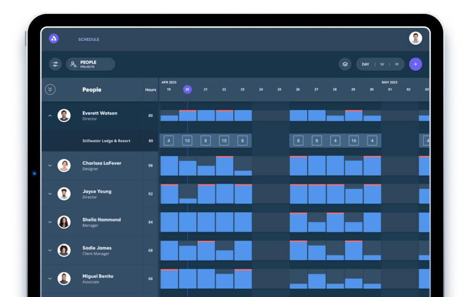Select the Stillwater Lodge & Resort project
This screenshot has width=471, height=297.
106,141
